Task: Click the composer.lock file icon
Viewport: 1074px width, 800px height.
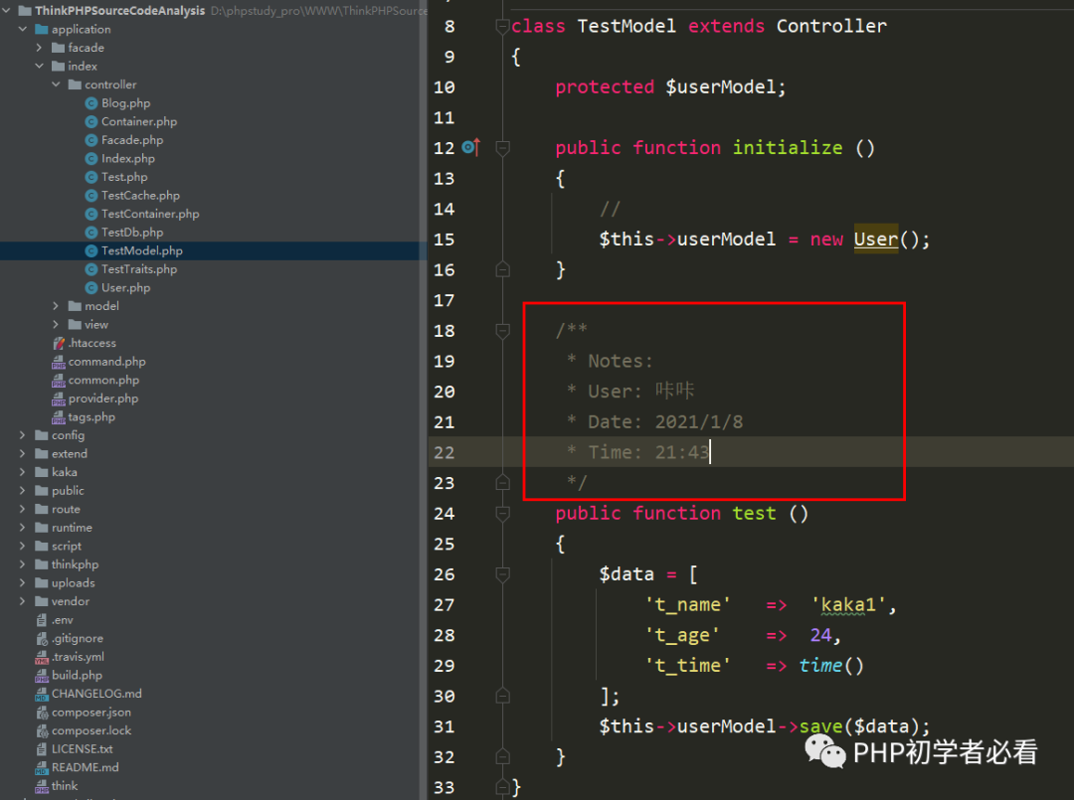Action: 42,731
